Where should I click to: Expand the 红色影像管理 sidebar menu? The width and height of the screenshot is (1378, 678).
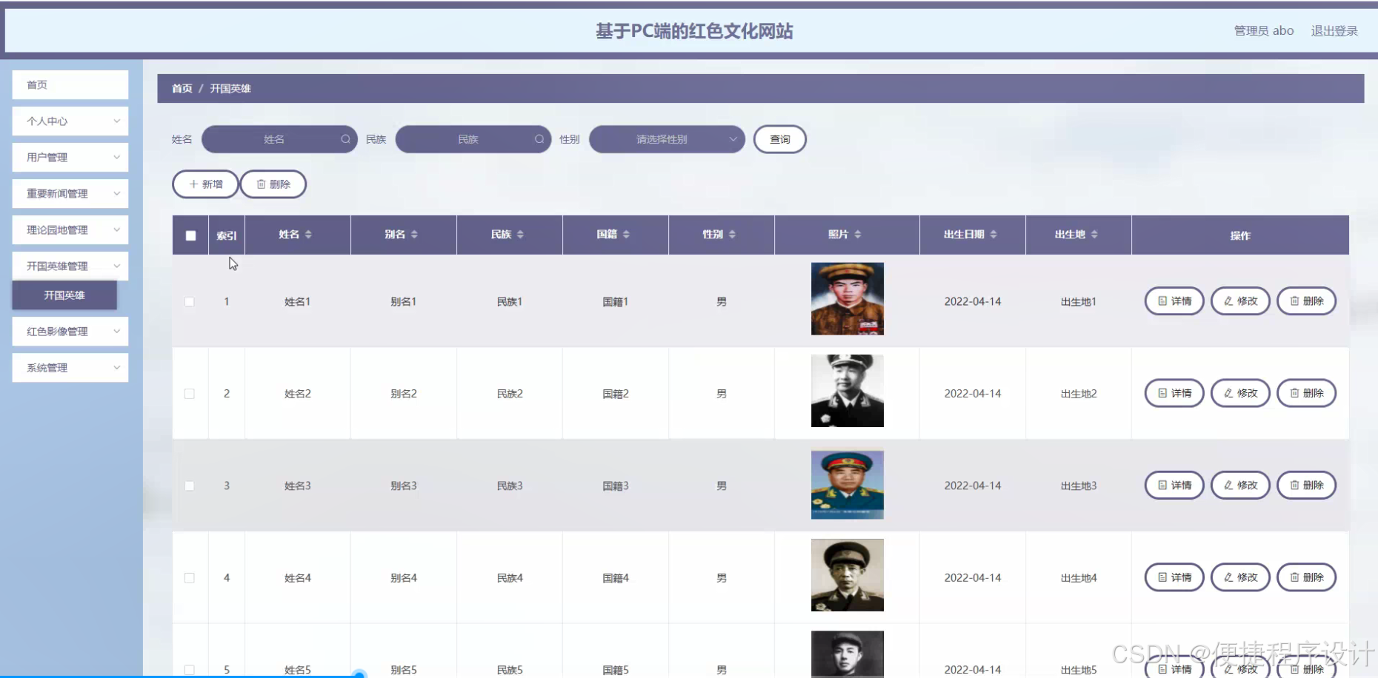point(70,332)
